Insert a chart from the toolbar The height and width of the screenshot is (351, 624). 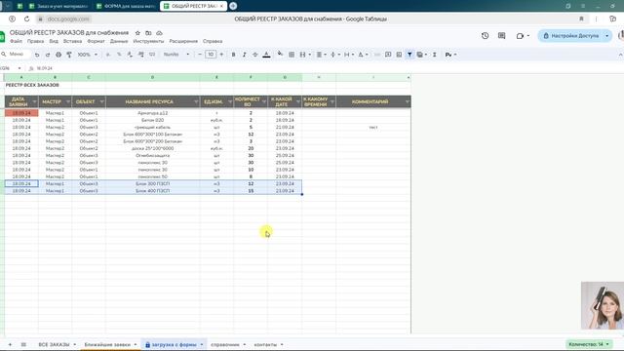pos(399,55)
